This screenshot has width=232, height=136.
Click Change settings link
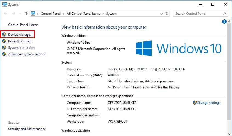click(x=208, y=103)
